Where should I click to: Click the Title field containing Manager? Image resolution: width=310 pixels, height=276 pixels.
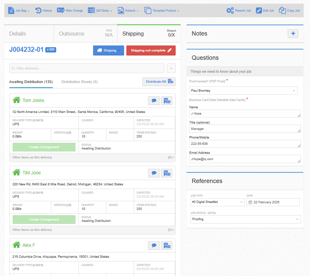pos(245,129)
